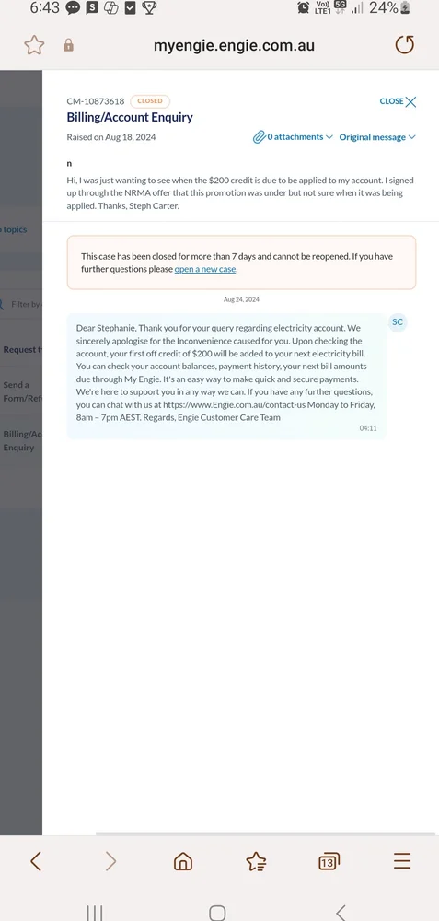The width and height of the screenshot is (439, 921).
Task: Tap the Android recent apps button
Action: click(x=95, y=912)
